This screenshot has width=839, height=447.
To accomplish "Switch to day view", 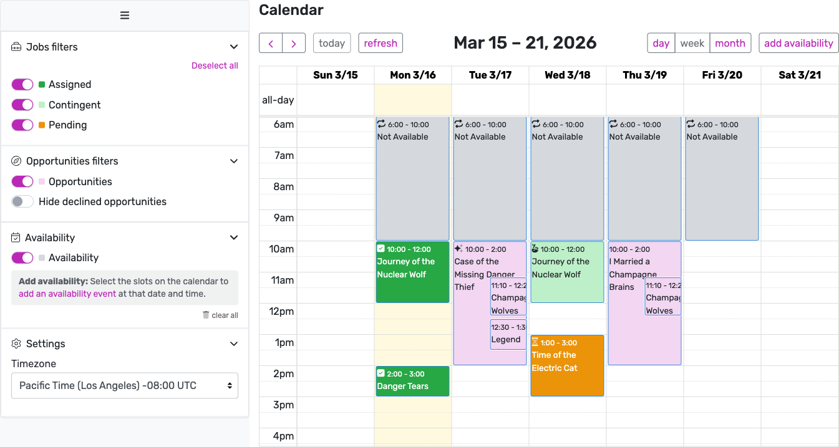I will click(661, 42).
